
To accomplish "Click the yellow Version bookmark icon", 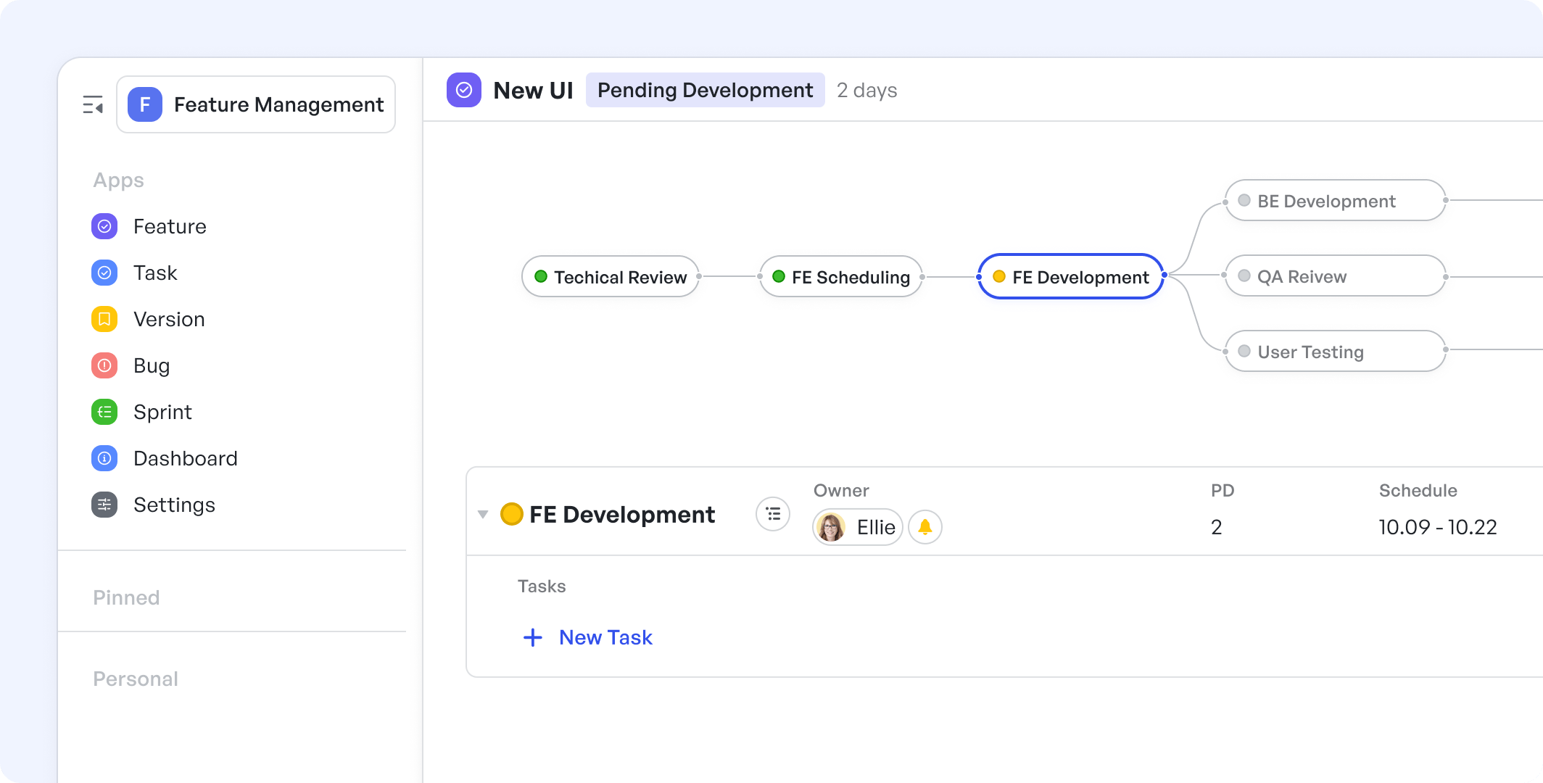I will click(x=104, y=320).
